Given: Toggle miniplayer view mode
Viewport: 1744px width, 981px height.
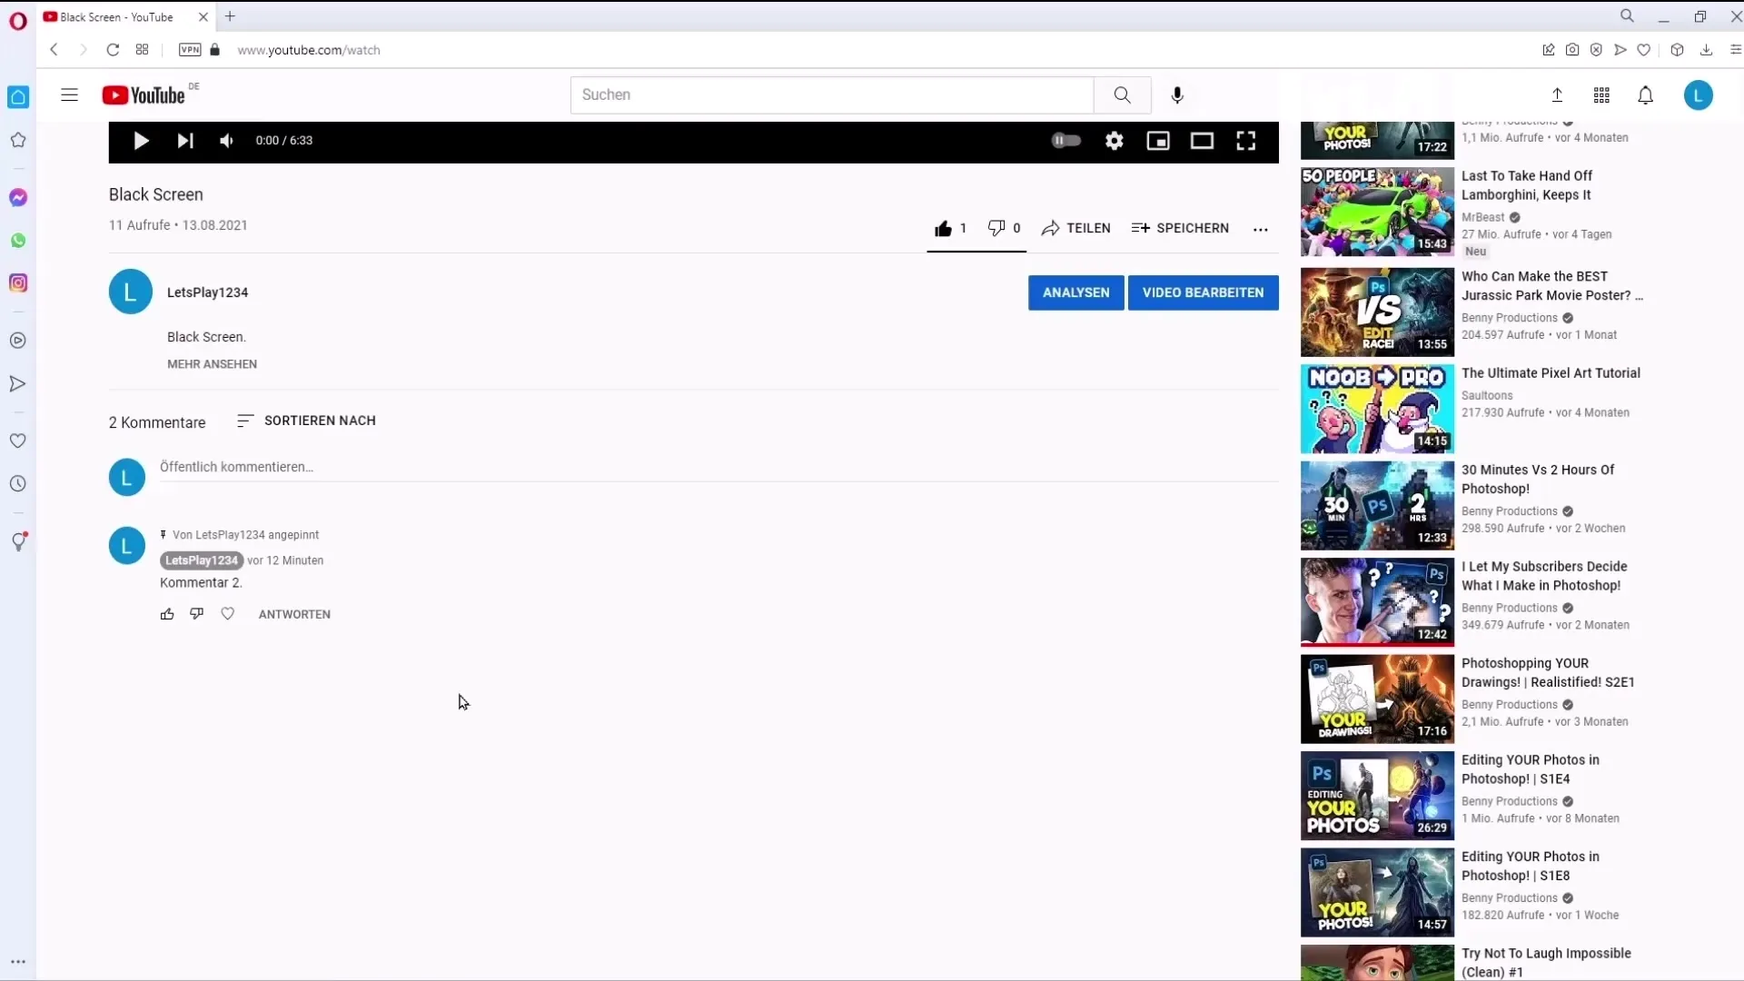Looking at the screenshot, I should click(x=1158, y=140).
